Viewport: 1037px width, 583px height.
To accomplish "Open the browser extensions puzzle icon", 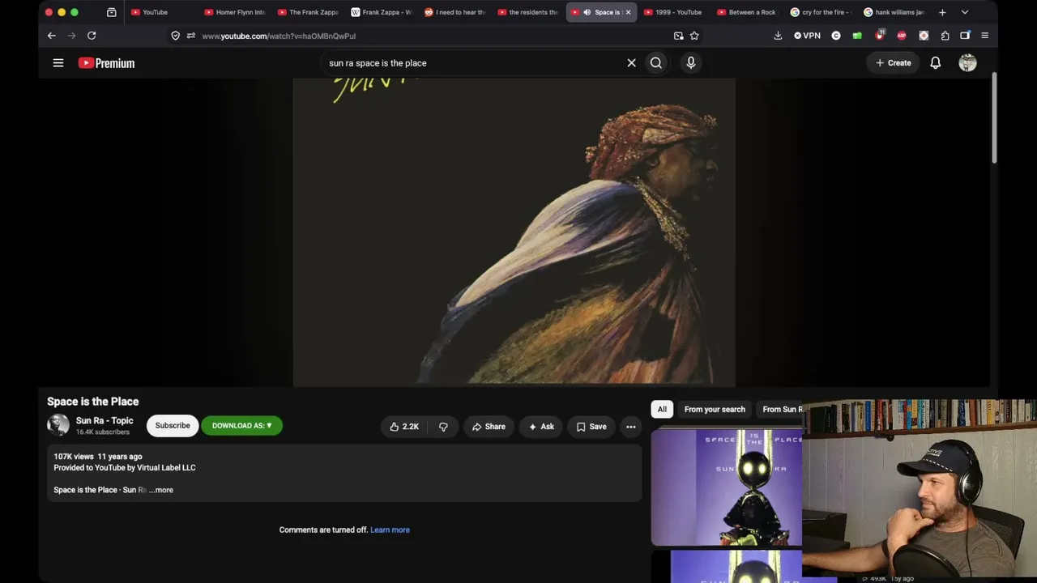I will [945, 36].
